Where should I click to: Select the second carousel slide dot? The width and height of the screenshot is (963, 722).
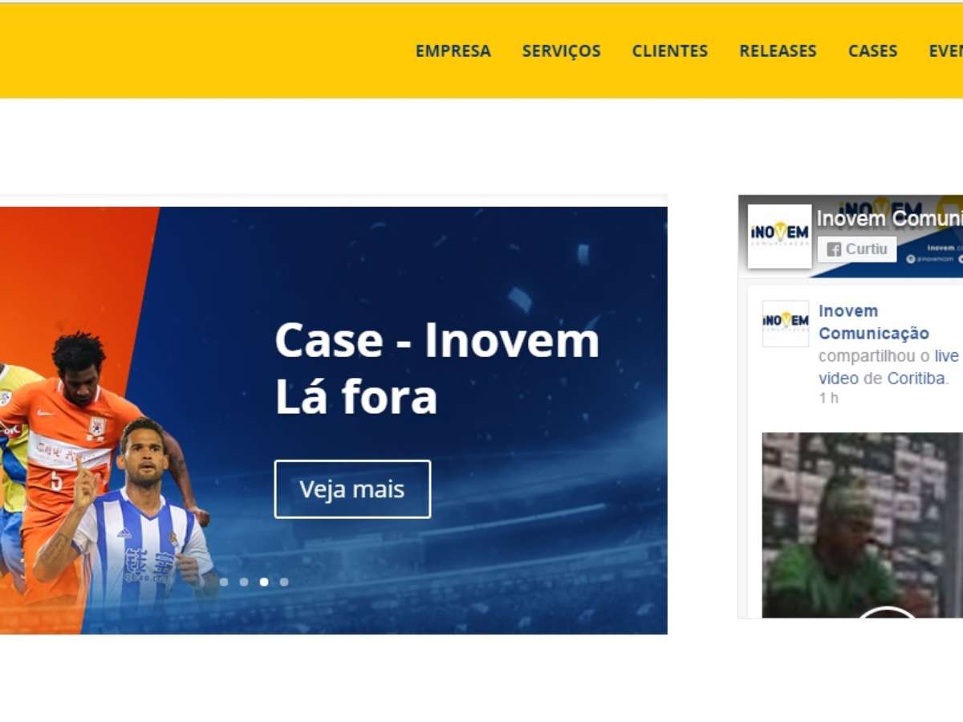tap(244, 582)
